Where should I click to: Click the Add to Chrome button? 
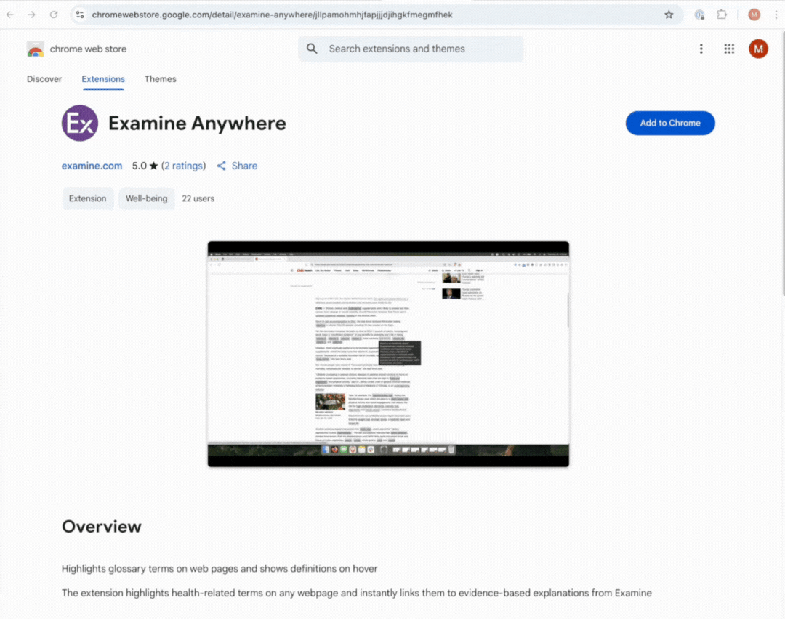coord(669,123)
